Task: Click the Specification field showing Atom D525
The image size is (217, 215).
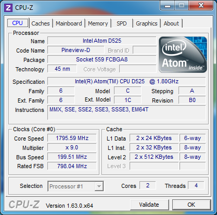Action: pos(126,81)
